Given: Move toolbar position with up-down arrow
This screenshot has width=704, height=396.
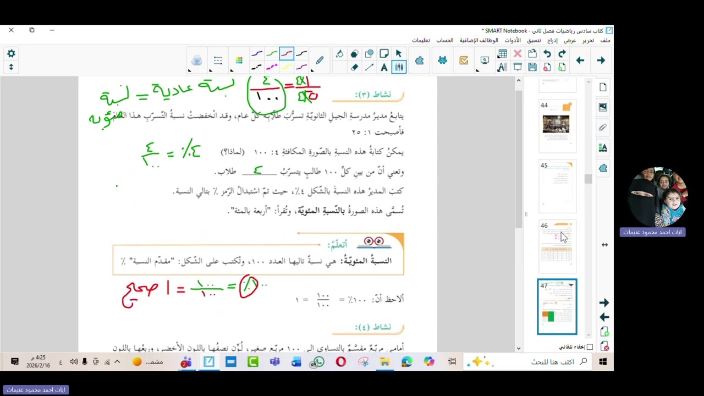Looking at the screenshot, I should pos(11,67).
